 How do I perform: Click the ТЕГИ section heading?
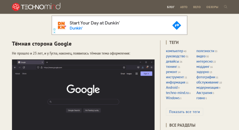[174, 42]
